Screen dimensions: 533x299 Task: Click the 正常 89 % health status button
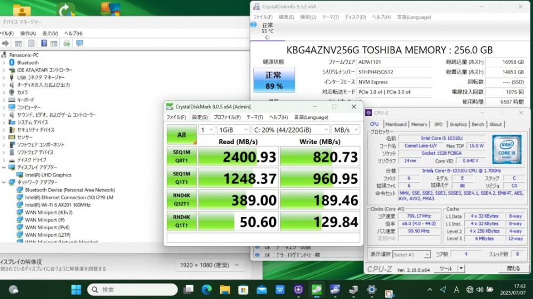coord(274,80)
